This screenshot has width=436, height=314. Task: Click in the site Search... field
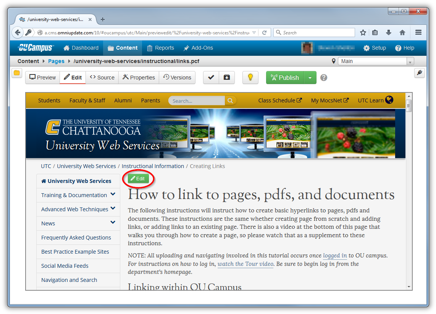(197, 101)
